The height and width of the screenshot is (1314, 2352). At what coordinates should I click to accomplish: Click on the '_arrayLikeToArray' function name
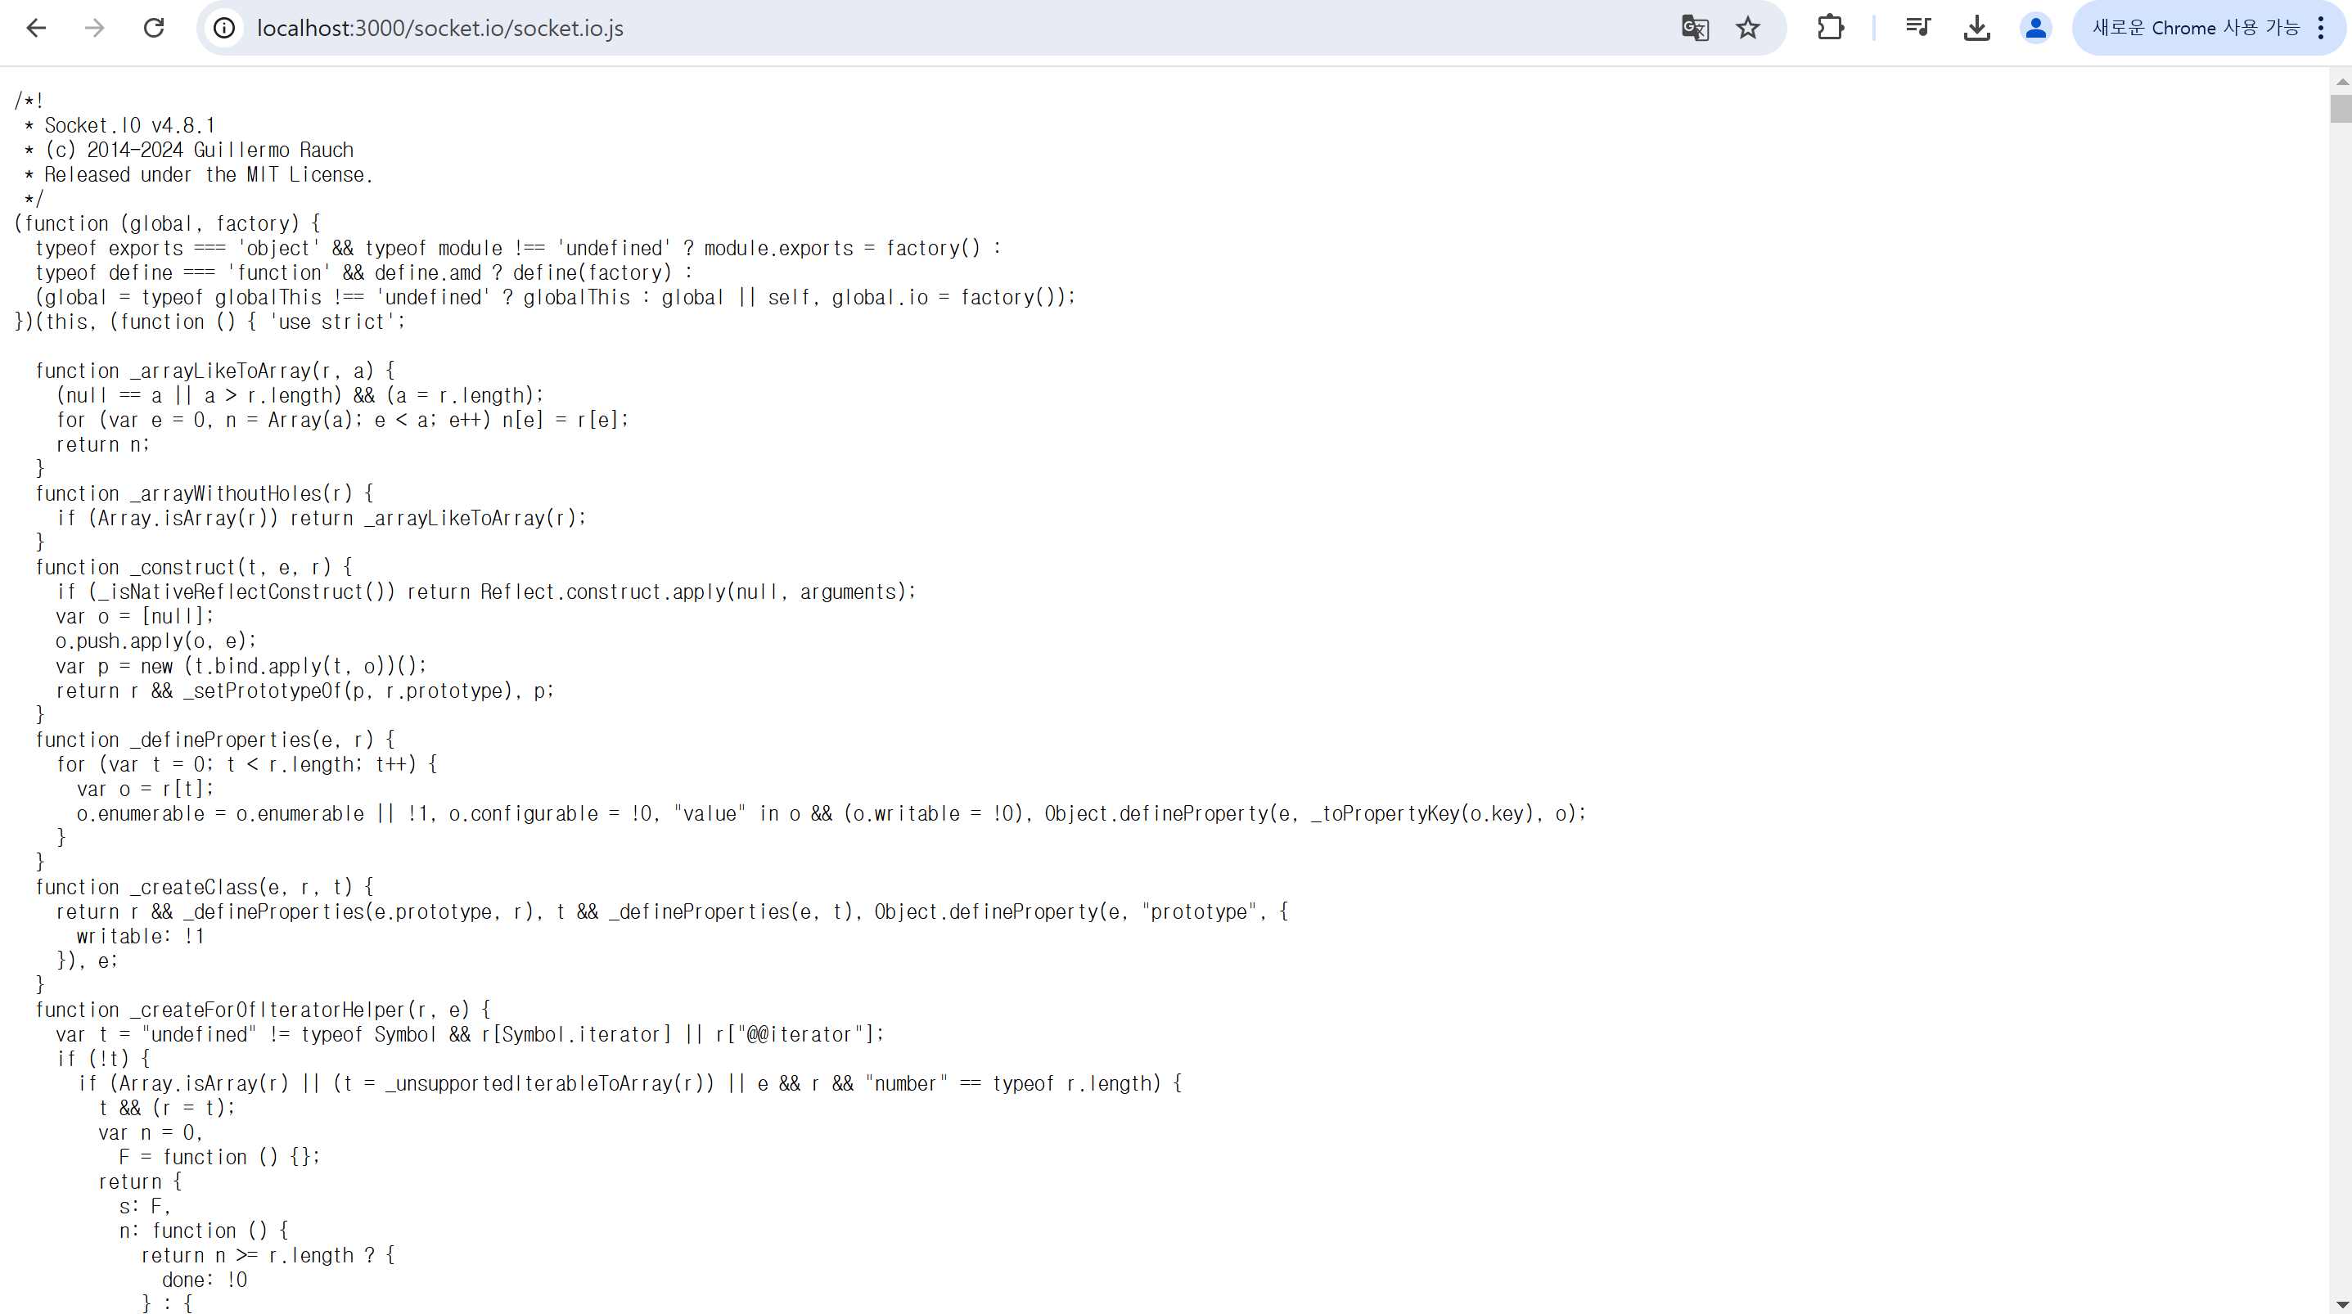221,371
